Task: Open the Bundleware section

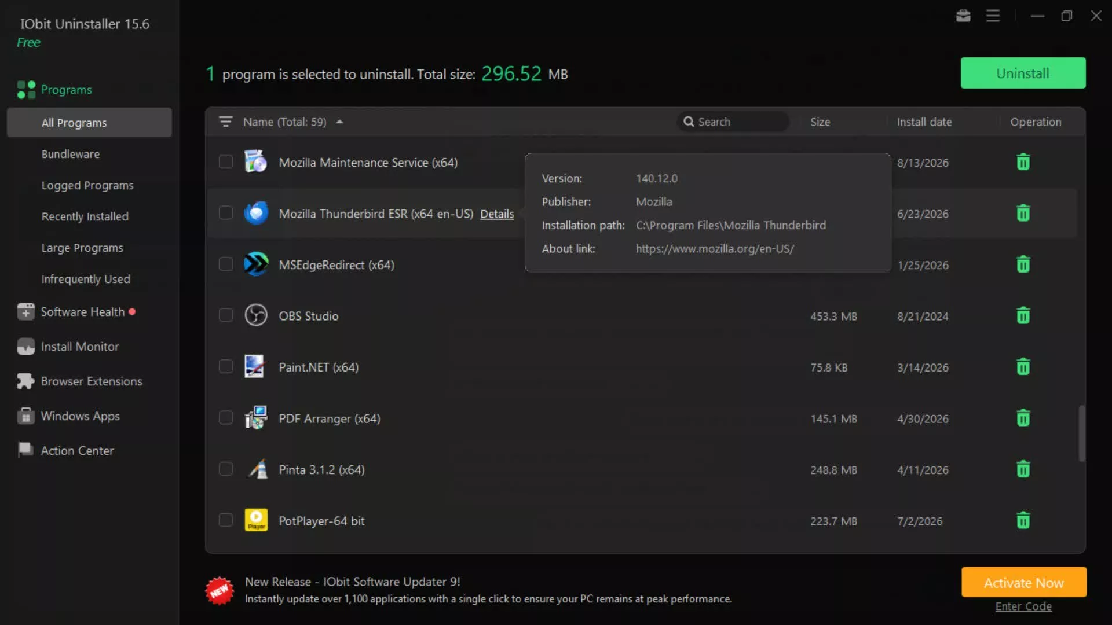Action: click(x=71, y=154)
